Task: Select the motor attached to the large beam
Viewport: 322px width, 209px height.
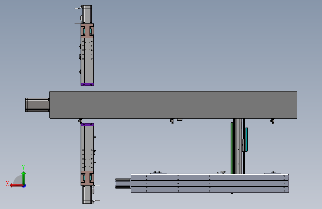Action: click(37, 105)
